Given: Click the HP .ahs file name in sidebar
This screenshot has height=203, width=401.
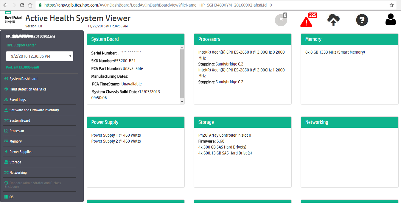Looking at the screenshot, I should pyautogui.click(x=30, y=36).
